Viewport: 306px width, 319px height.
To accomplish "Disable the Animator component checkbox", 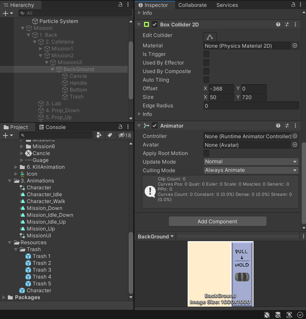I will 155,126.
